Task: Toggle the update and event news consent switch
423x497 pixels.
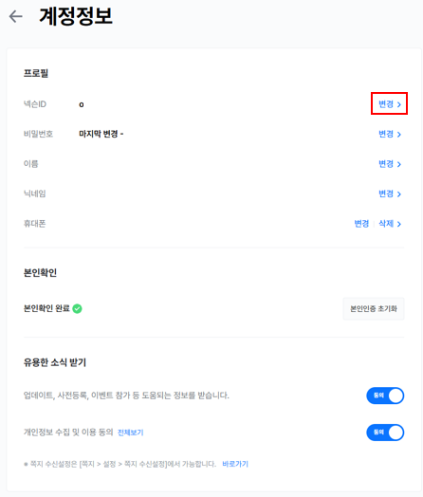Action: (385, 396)
